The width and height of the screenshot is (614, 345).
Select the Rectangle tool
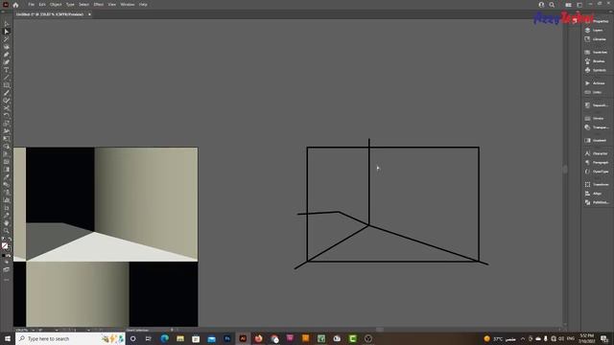(7, 85)
